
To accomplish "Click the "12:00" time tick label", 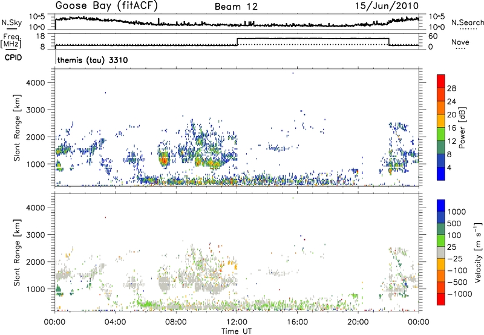I will click(x=237, y=322).
